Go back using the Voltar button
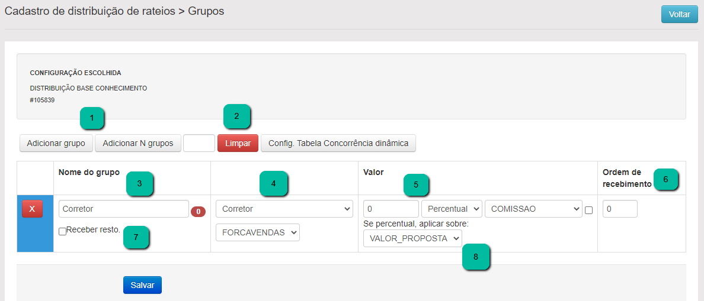 (679, 14)
